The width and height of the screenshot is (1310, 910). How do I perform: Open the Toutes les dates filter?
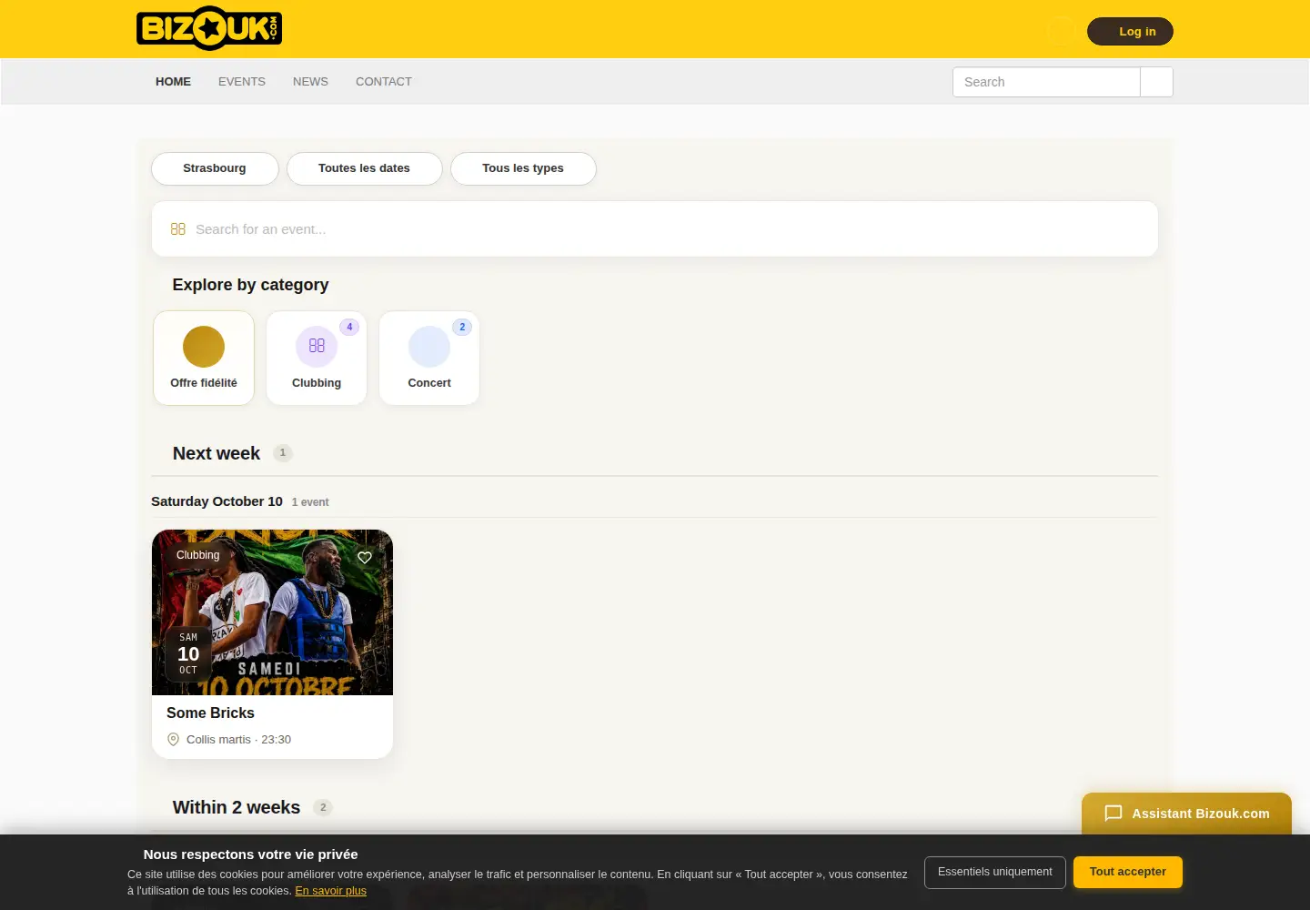click(364, 168)
